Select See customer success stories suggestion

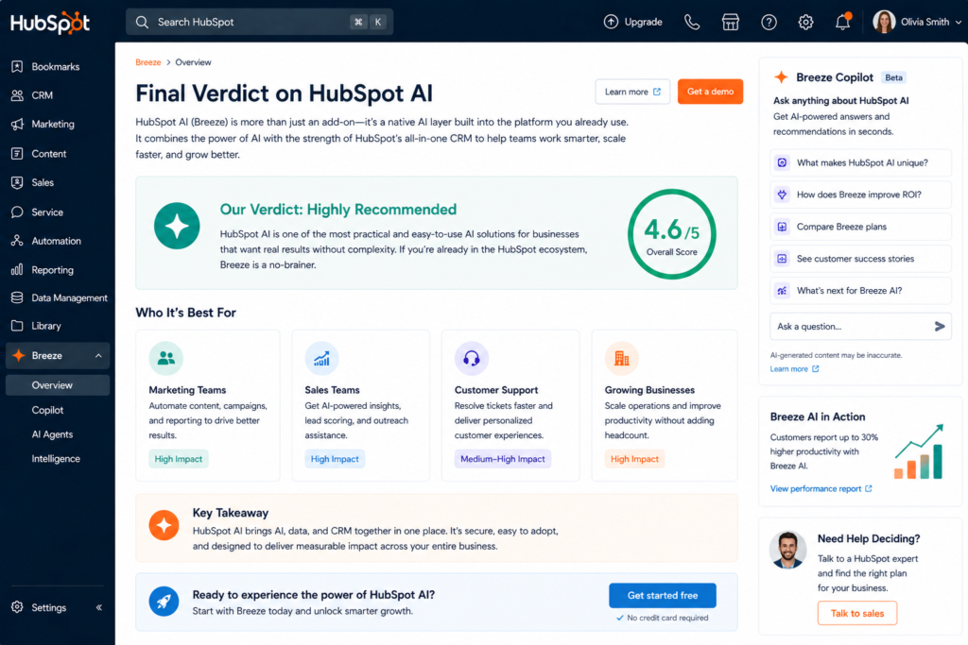click(x=860, y=259)
